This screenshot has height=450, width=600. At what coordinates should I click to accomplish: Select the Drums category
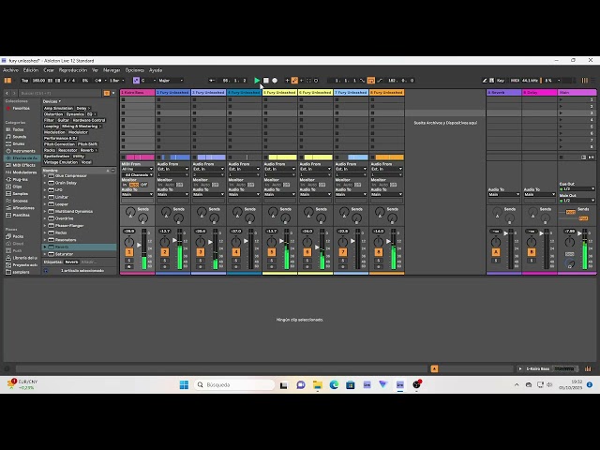[19, 143]
